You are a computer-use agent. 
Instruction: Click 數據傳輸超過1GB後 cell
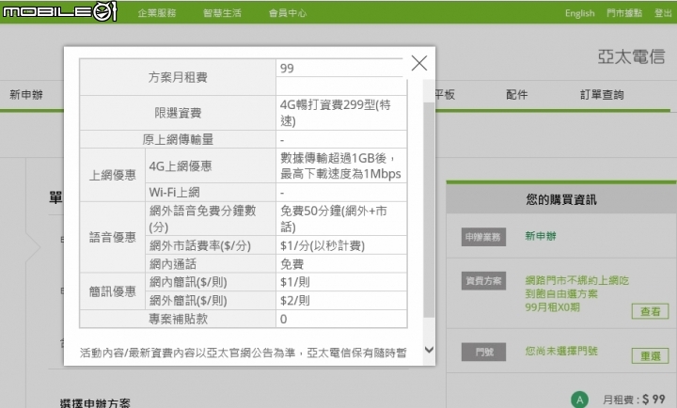point(341,165)
